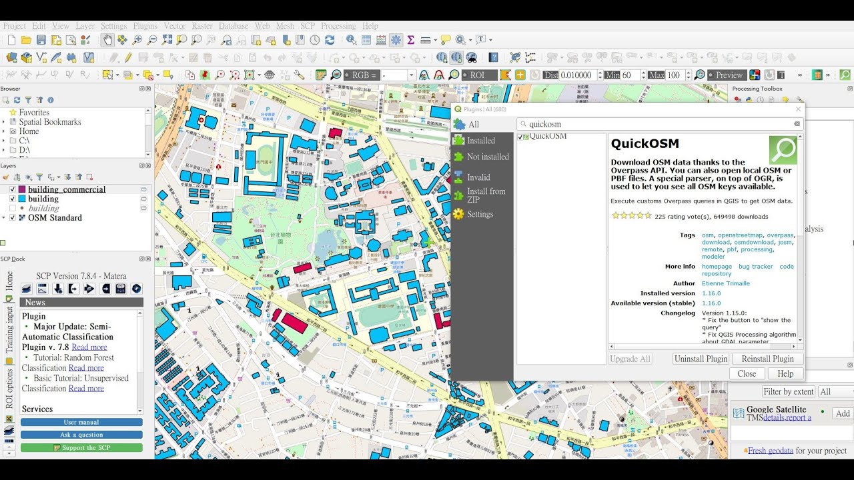Screen dimensions: 854x480
Task: Click the Temporal Controller clock icon
Action: (315, 40)
